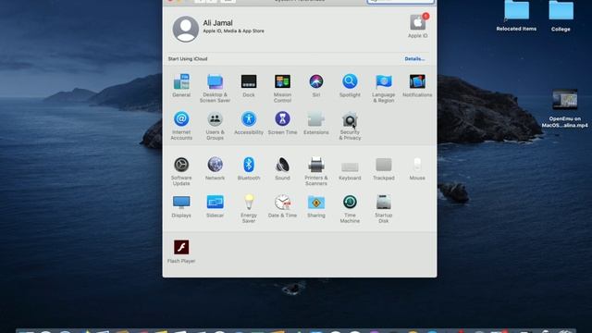Select the Relocated Items desktop folder
The image size is (592, 333).
(516, 16)
